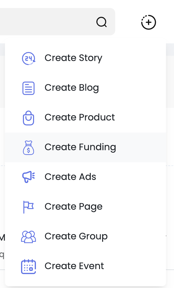Screen dimensions: 174x288
Task: Click empty area right of Create Funding
Action: click(141, 147)
